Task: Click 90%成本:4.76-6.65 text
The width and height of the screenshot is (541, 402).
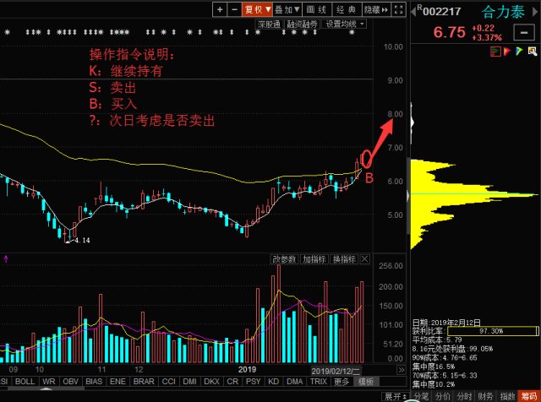Action: (445, 357)
